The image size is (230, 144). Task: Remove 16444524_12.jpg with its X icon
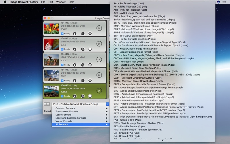point(90,96)
